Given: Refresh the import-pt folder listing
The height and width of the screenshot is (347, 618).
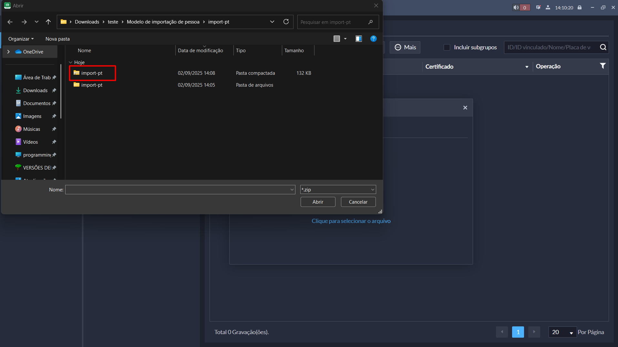Looking at the screenshot, I should point(286,22).
